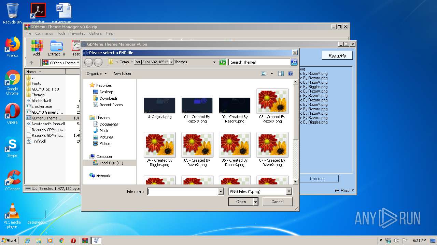
Task: Open the Organize dropdown
Action: tap(97, 73)
